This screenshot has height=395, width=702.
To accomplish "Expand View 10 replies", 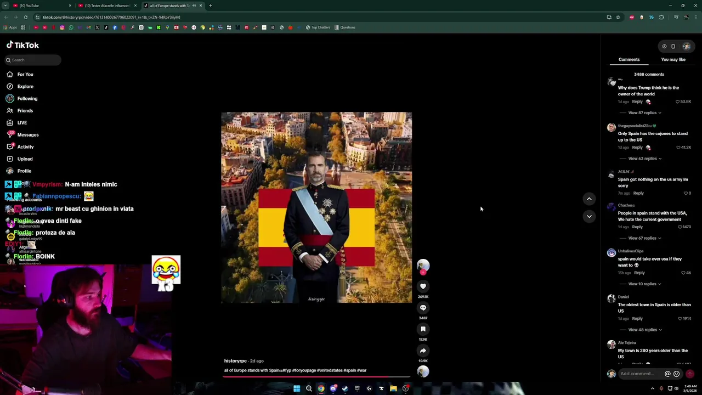I will click(644, 284).
